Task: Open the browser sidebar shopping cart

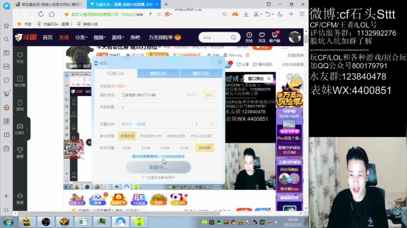Action: point(6,94)
